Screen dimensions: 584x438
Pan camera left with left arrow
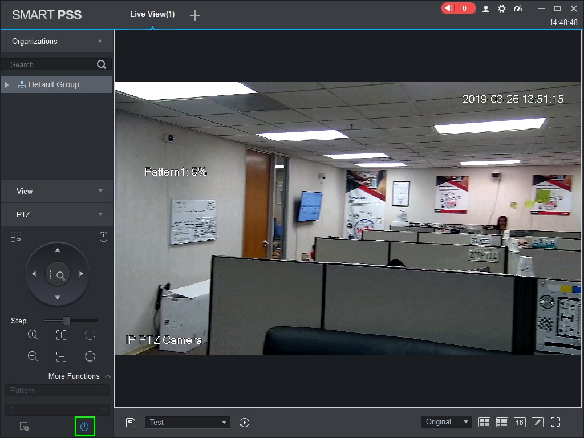pos(34,274)
